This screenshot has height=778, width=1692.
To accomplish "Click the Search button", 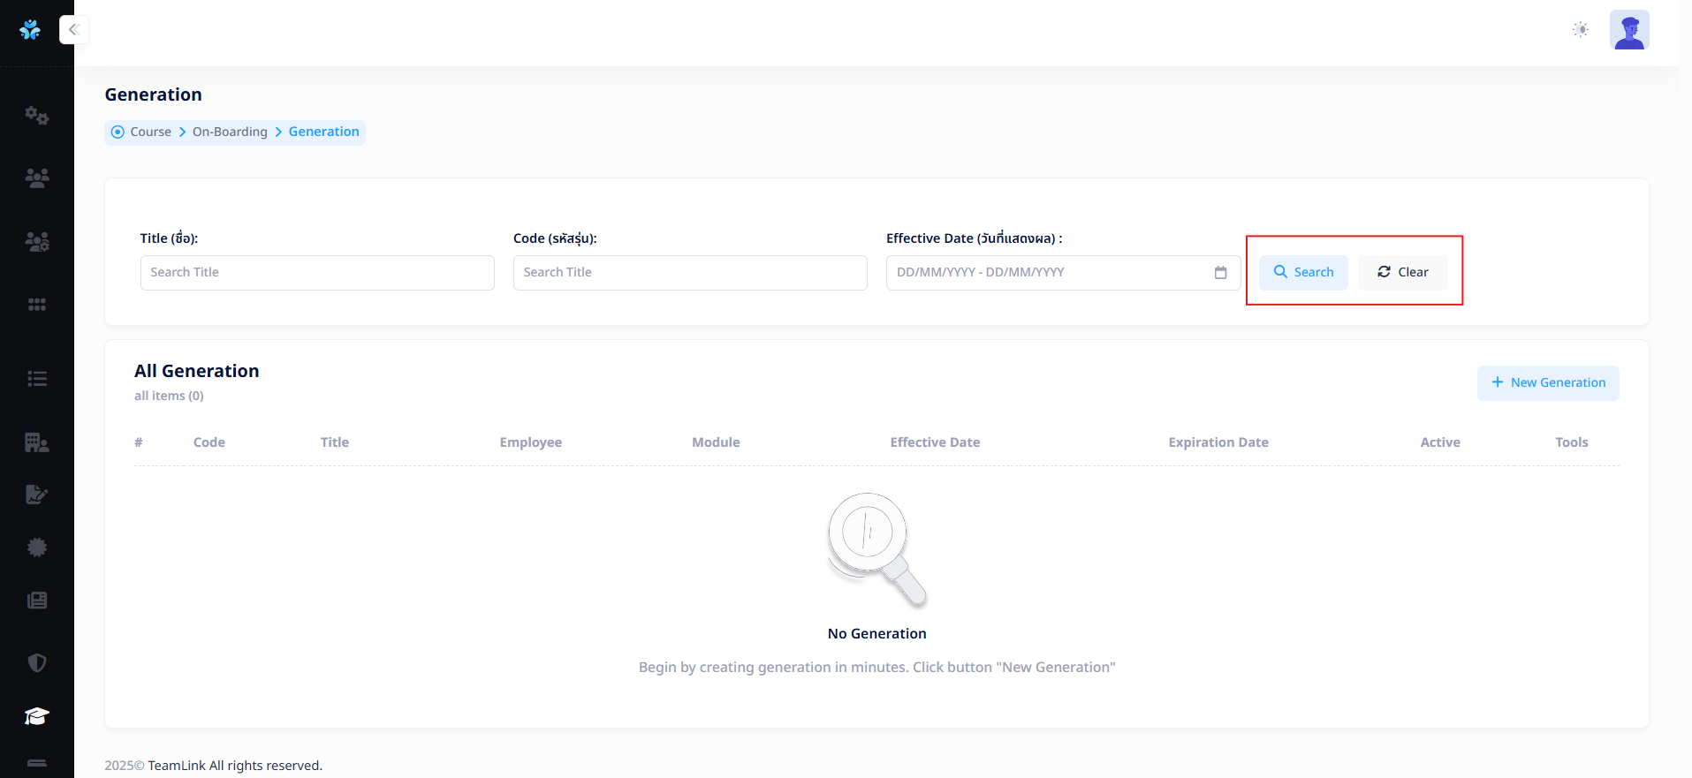I will (x=1303, y=272).
